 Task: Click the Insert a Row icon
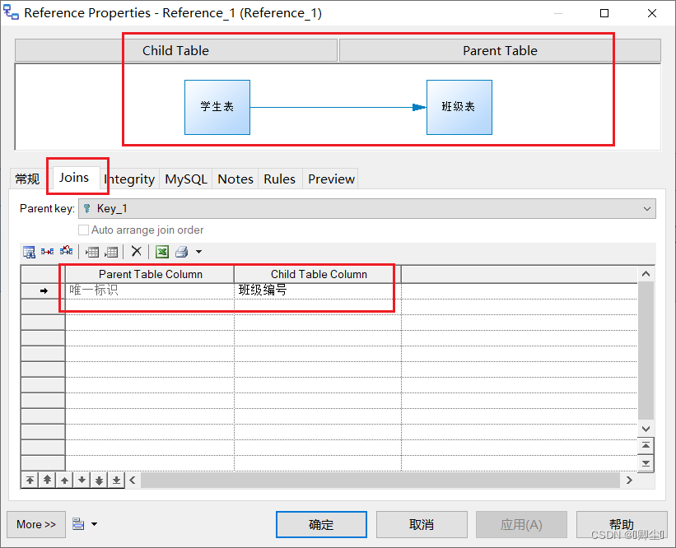point(92,252)
